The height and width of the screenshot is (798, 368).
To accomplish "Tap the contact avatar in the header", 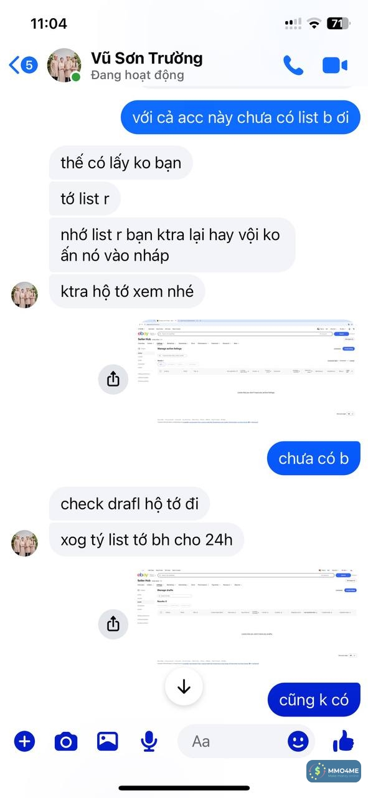I will (64, 65).
